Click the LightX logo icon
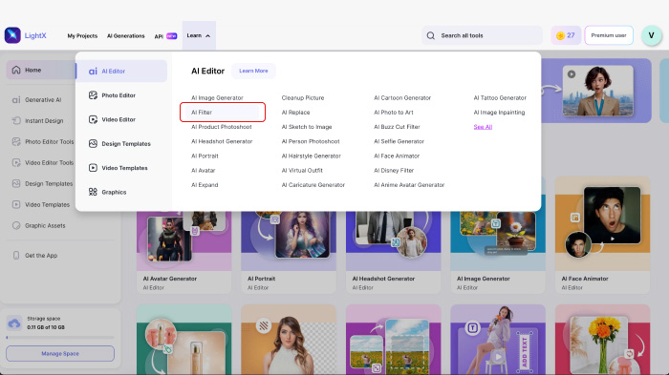The image size is (669, 375). 12,35
